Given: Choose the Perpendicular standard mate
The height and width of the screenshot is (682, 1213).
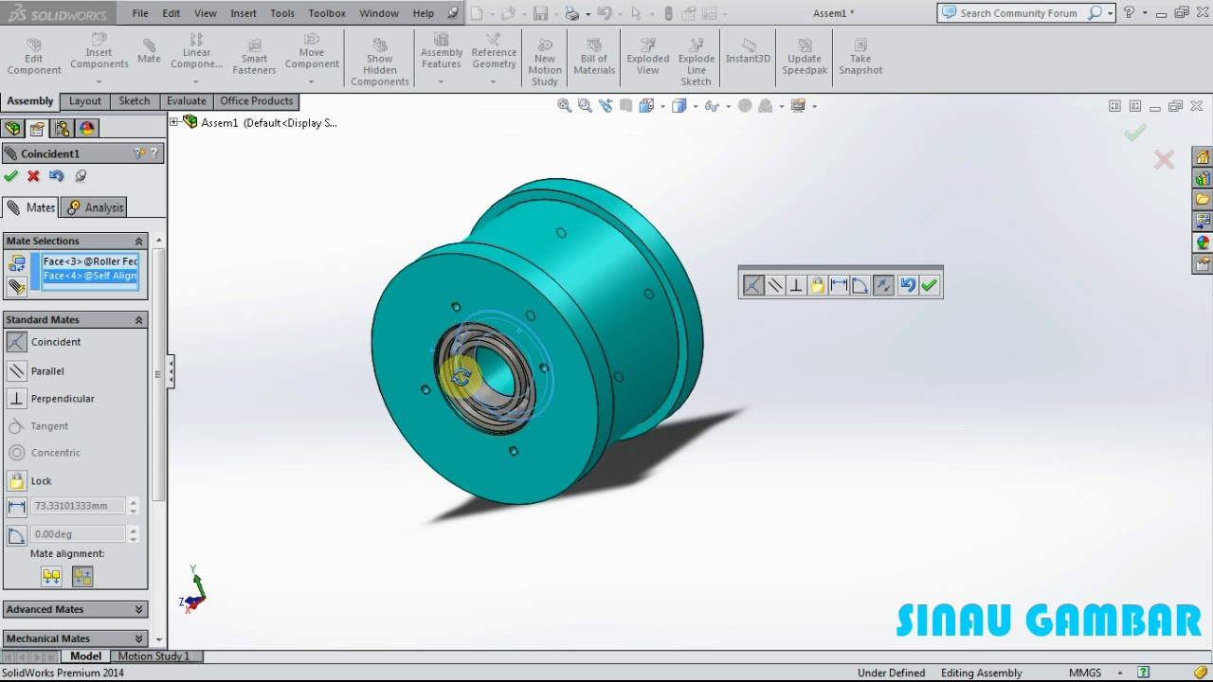Looking at the screenshot, I should coord(51,399).
